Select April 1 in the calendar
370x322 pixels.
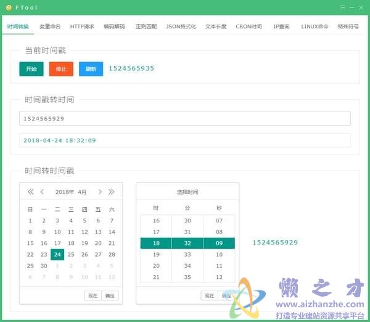[30, 220]
